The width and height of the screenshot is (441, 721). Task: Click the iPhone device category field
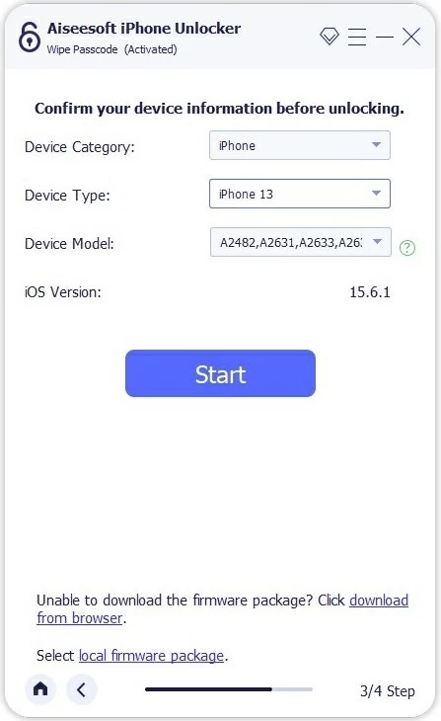300,145
